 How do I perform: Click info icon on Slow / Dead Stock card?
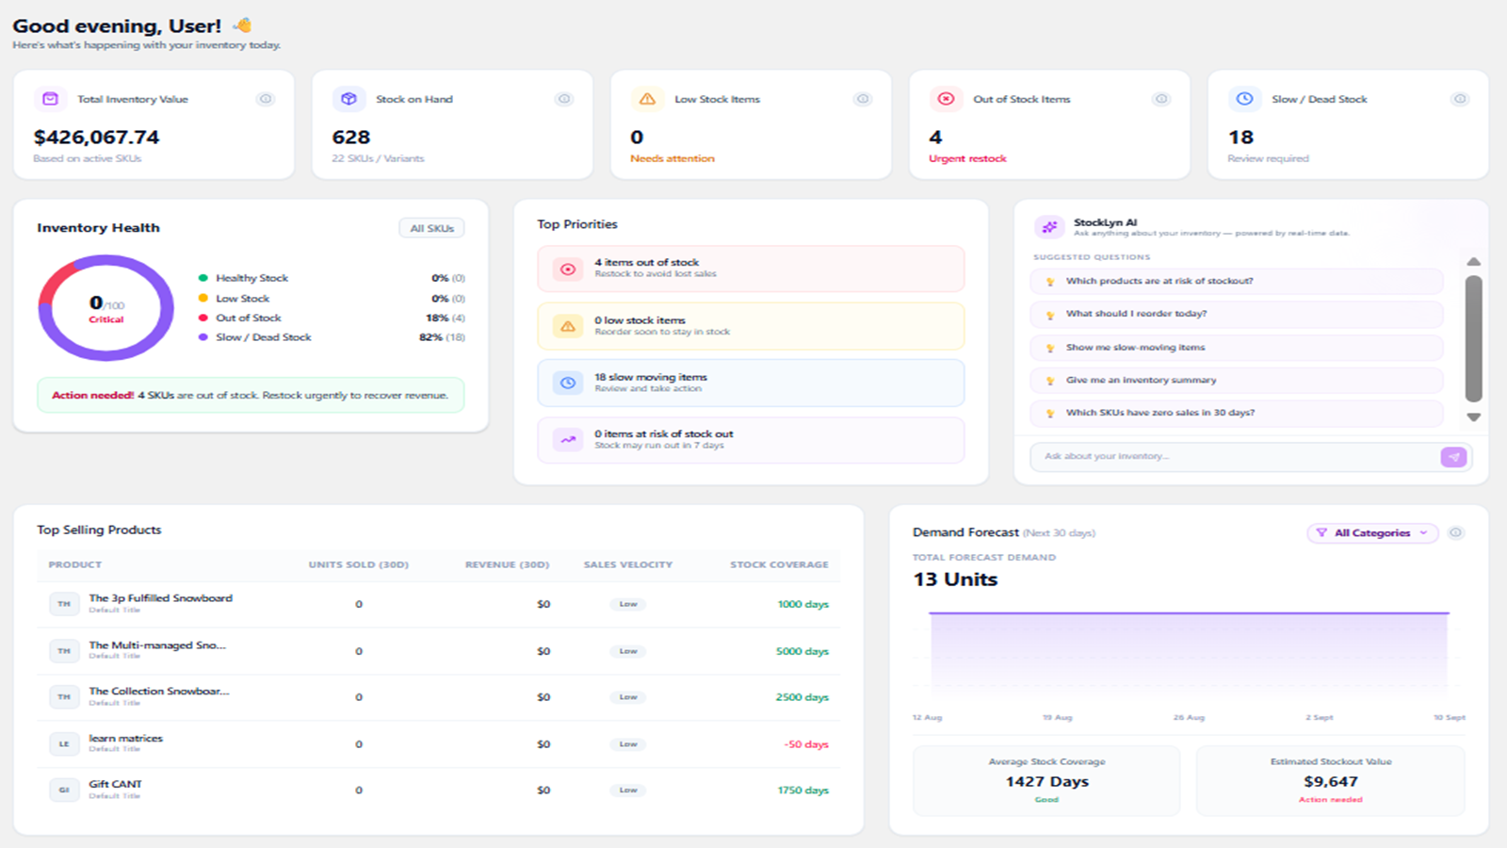coord(1460,99)
